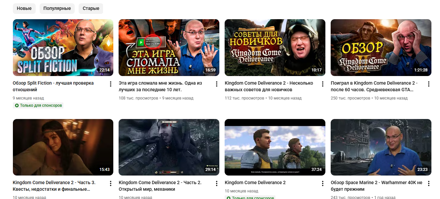Click 108 тыс. просмотров text
440x199 pixels.
tap(138, 98)
